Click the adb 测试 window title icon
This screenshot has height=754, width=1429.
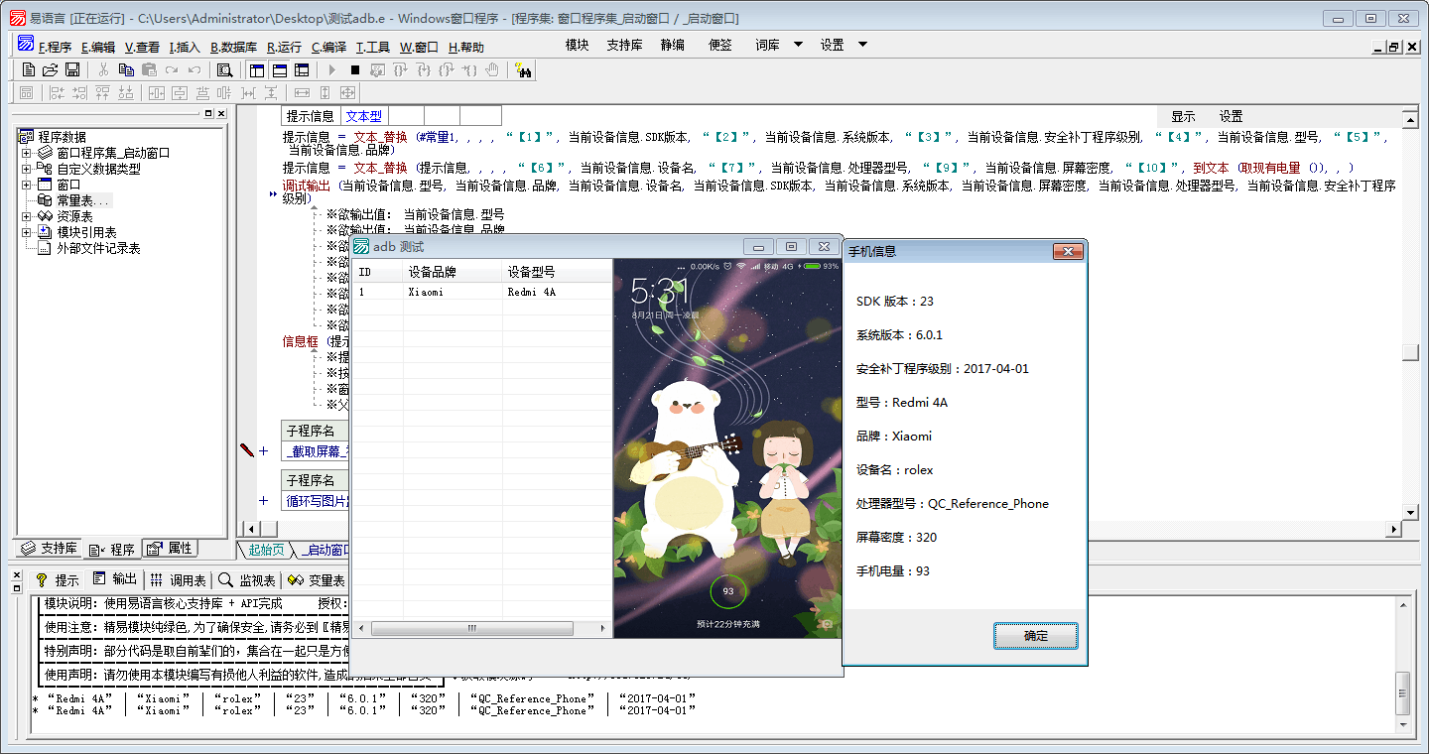[x=361, y=246]
